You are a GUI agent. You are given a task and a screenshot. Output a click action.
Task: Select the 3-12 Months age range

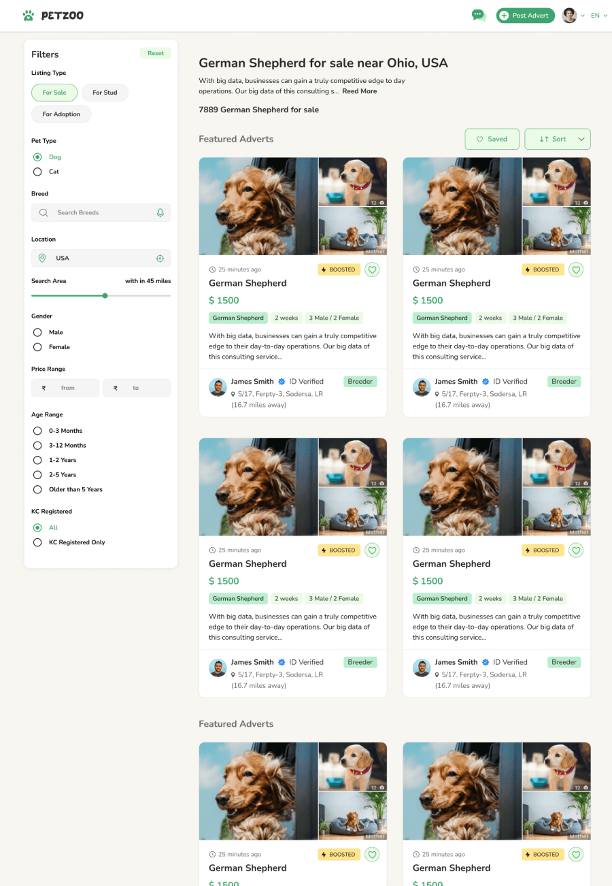tap(37, 446)
